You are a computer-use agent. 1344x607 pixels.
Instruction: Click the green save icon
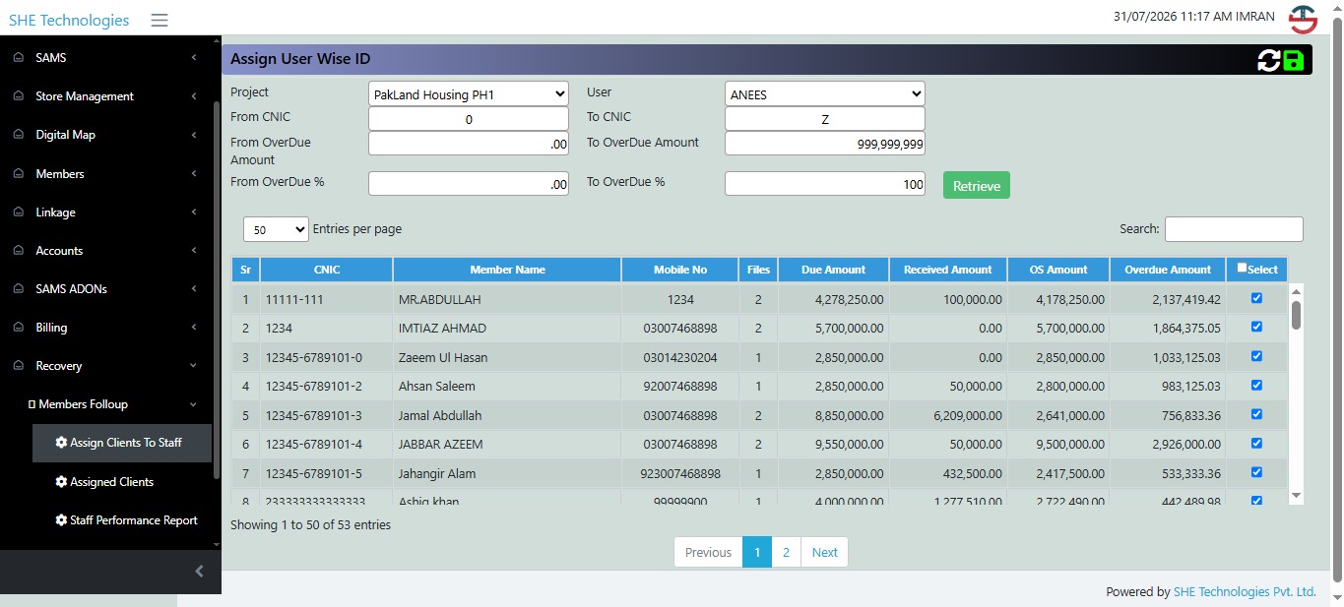1294,60
